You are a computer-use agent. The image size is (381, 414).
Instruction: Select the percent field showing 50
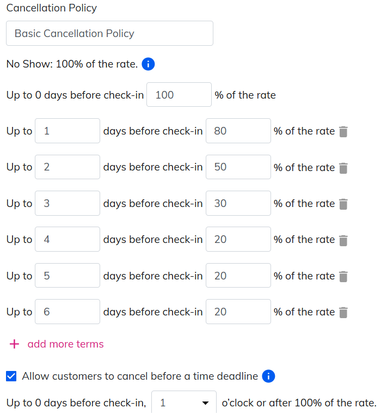[238, 167]
